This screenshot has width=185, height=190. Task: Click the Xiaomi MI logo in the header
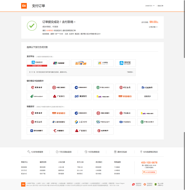click(24, 6)
